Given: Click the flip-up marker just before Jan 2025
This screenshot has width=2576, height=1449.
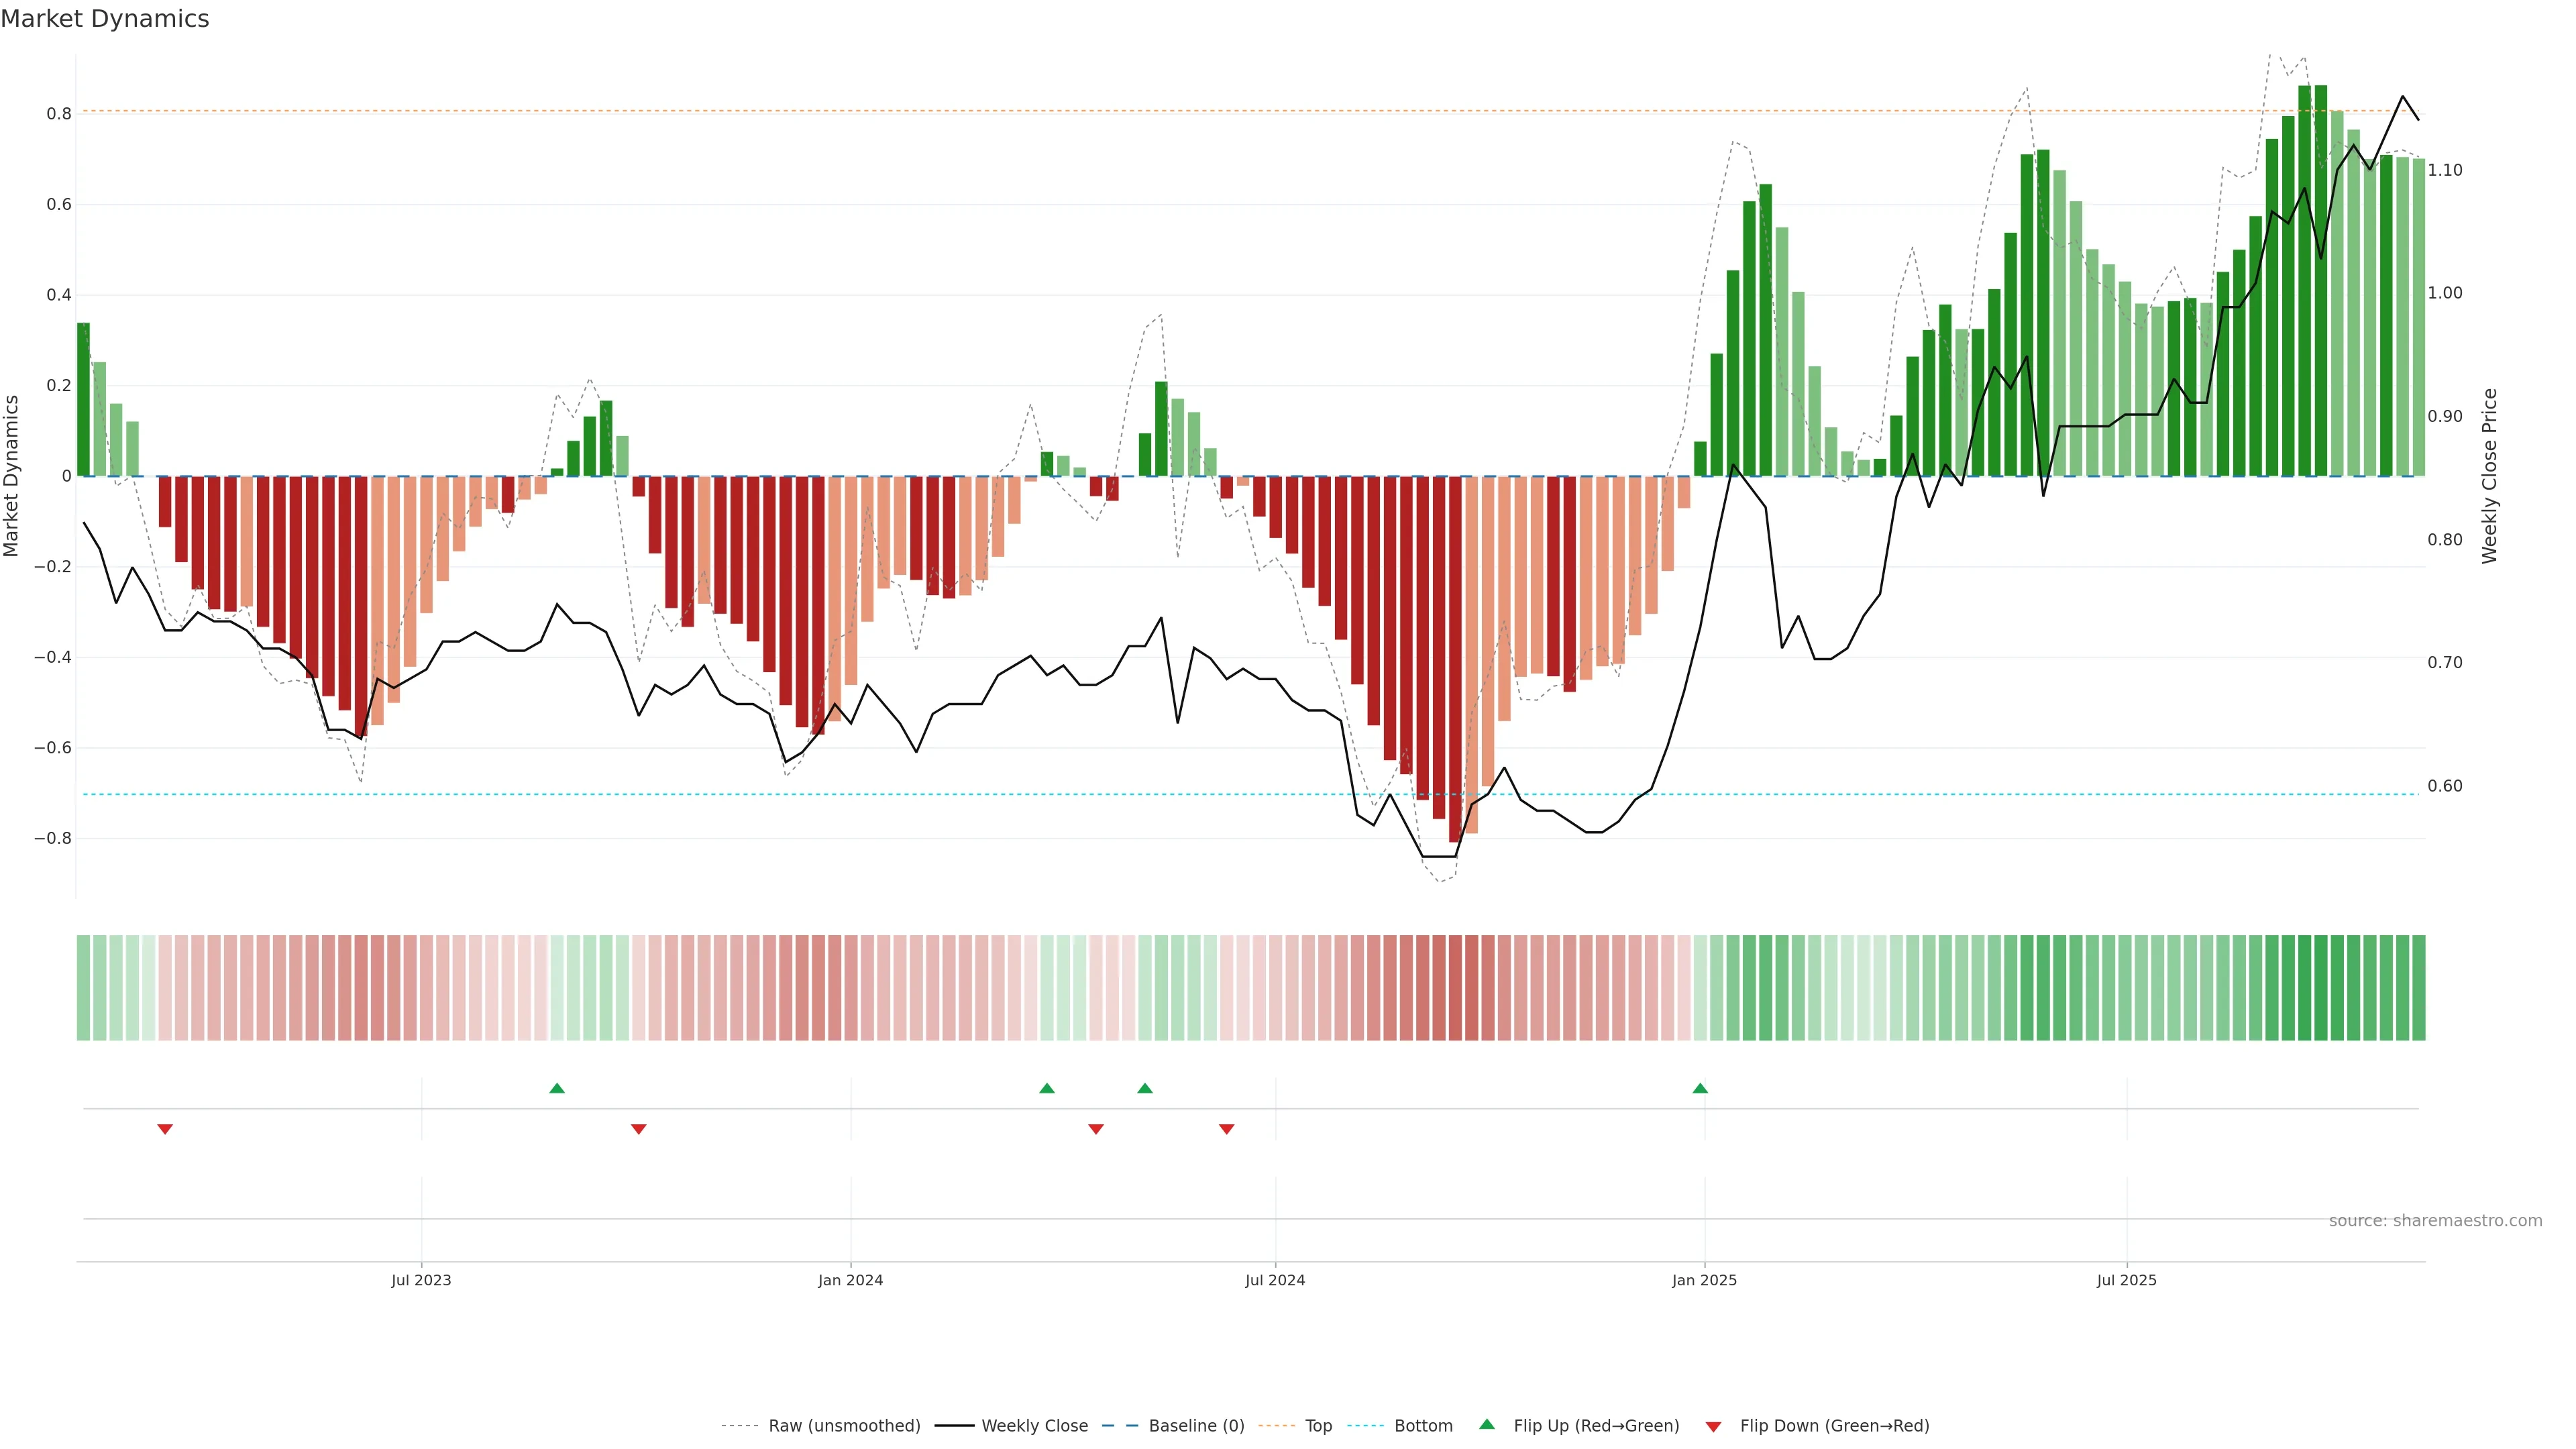Looking at the screenshot, I should 1700,1088.
